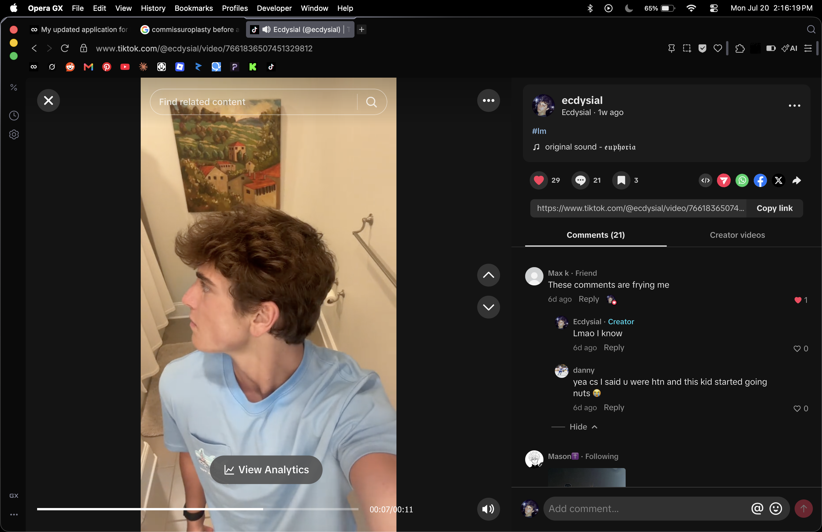Mention a user with the @ icon
The height and width of the screenshot is (532, 822).
point(757,509)
